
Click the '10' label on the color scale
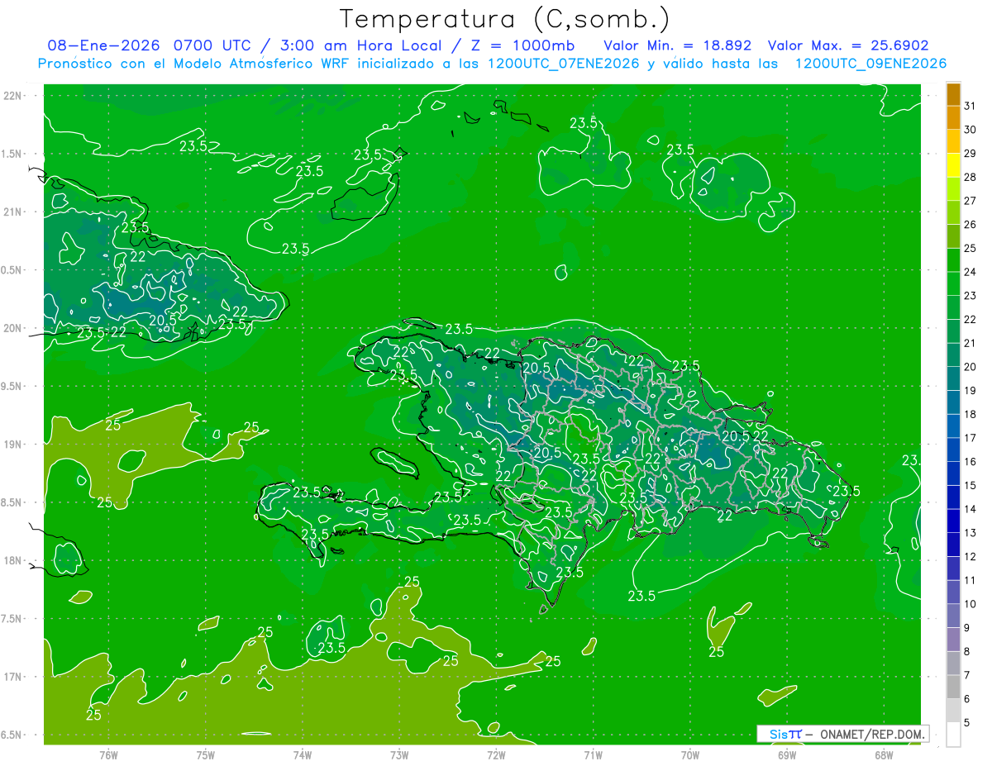click(971, 604)
